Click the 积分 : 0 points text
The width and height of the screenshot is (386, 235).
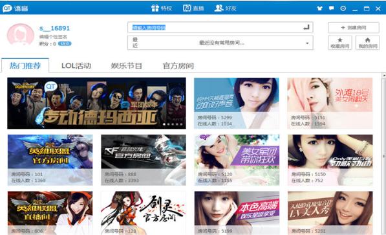tap(47, 44)
